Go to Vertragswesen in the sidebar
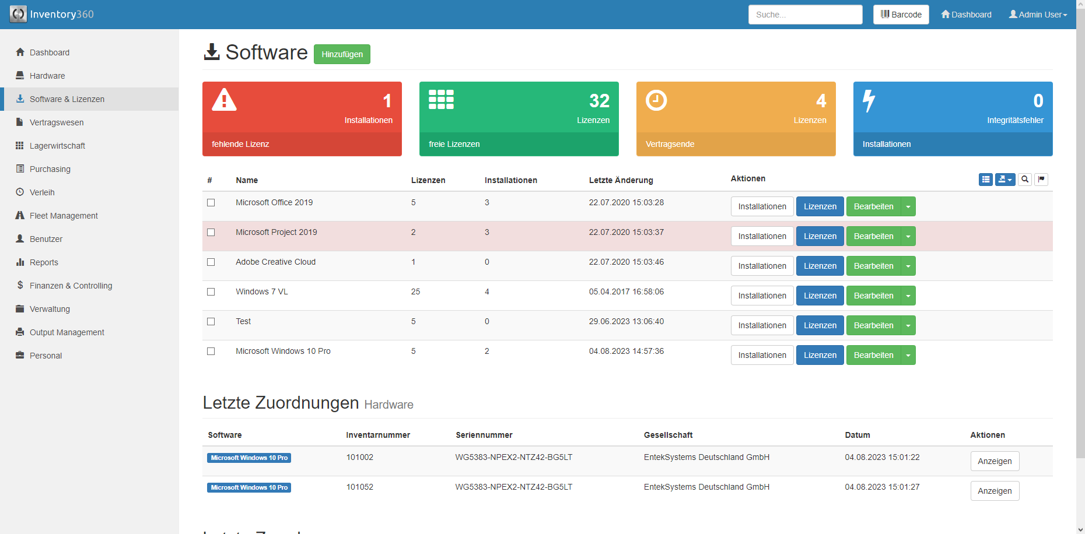Viewport: 1085px width, 534px height. coord(57,122)
